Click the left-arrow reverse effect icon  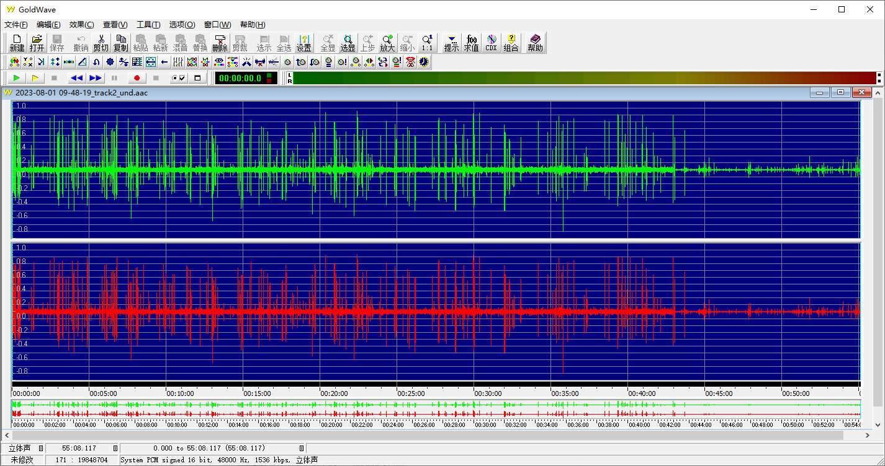tap(164, 62)
